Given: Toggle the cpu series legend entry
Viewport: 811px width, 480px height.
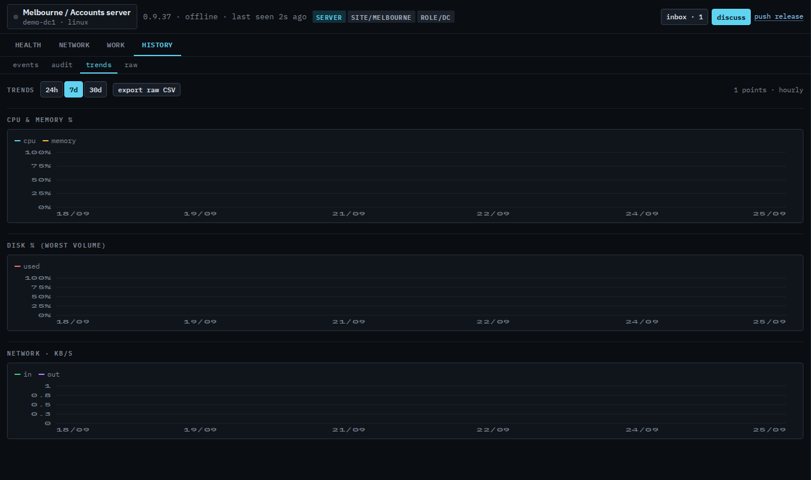Looking at the screenshot, I should 25,141.
